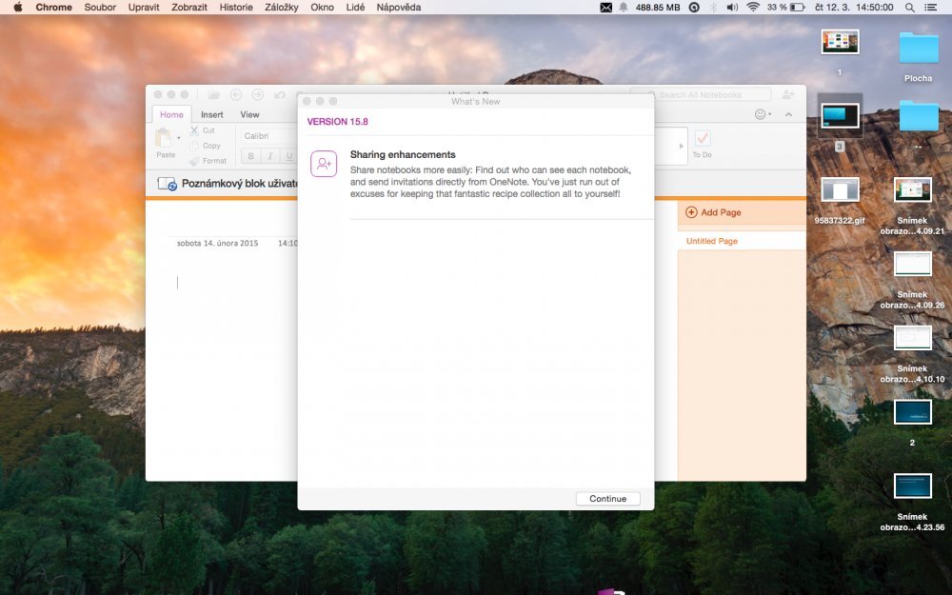Switch to the Insert ribbon tab
The image size is (952, 595).
(x=211, y=114)
